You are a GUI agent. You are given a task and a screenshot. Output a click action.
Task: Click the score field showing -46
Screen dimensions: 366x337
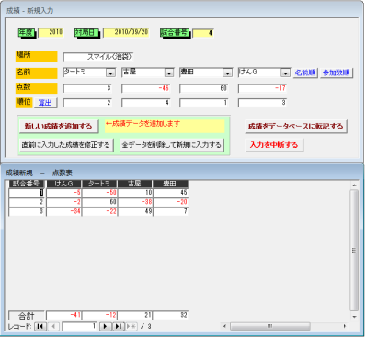pos(145,88)
